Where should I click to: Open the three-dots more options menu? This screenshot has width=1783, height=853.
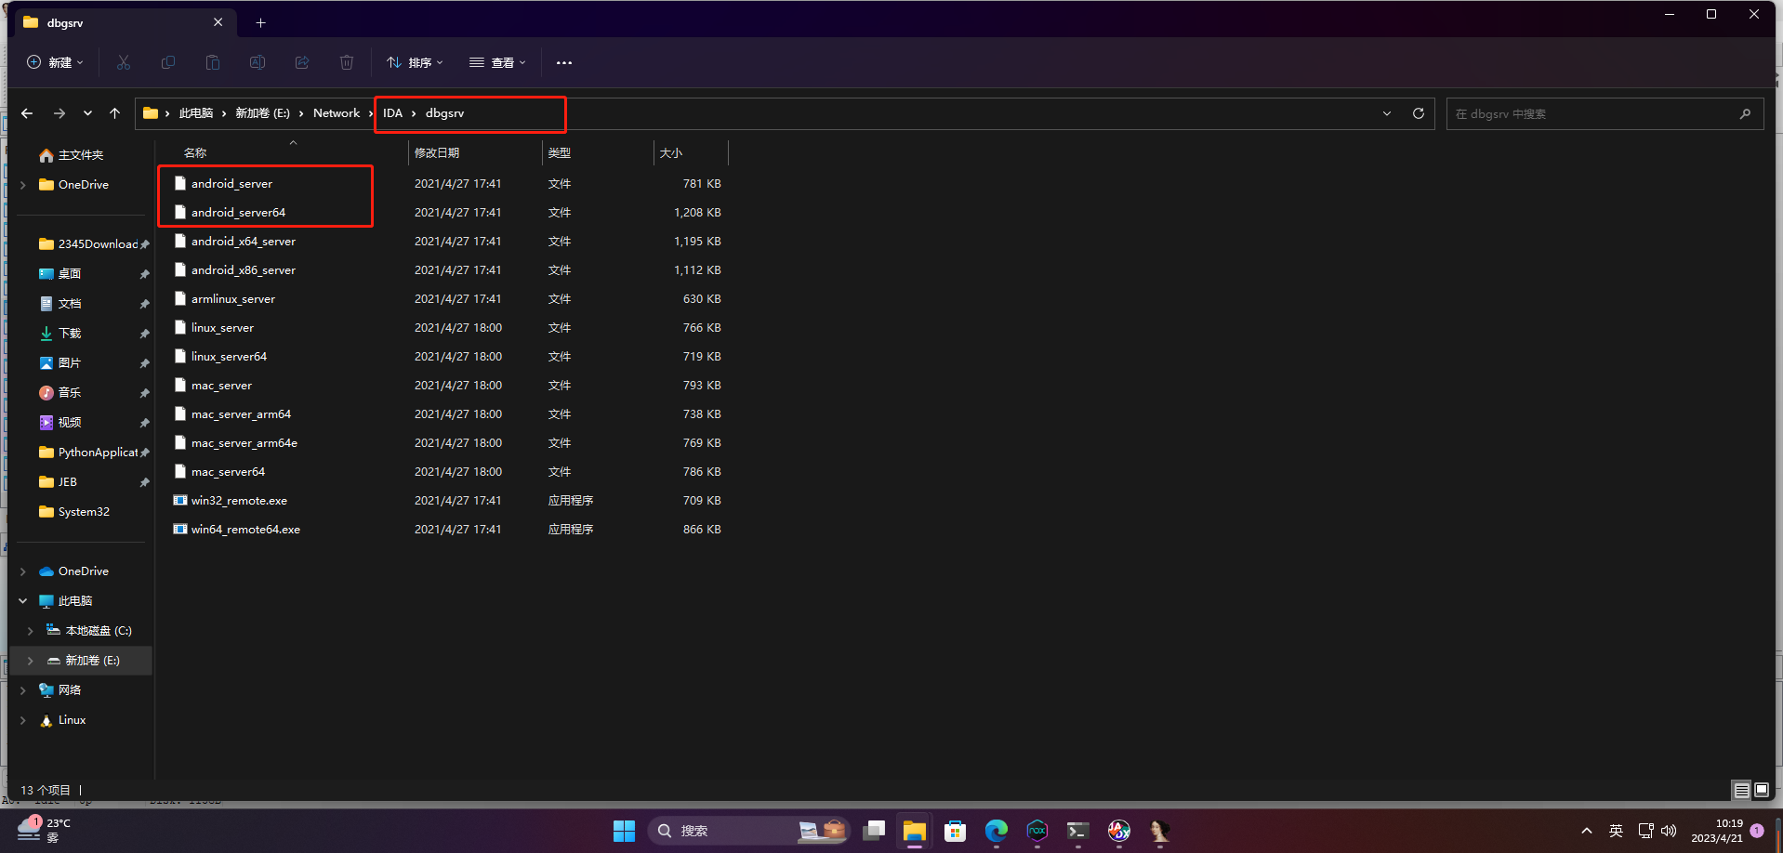564,62
